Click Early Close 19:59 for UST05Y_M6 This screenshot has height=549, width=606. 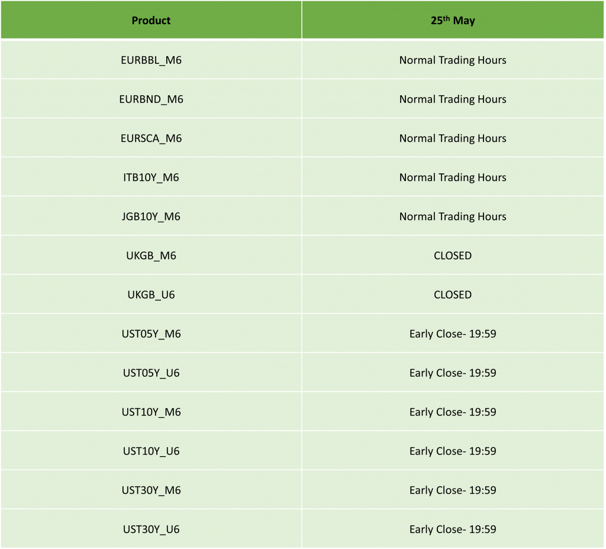pos(453,333)
